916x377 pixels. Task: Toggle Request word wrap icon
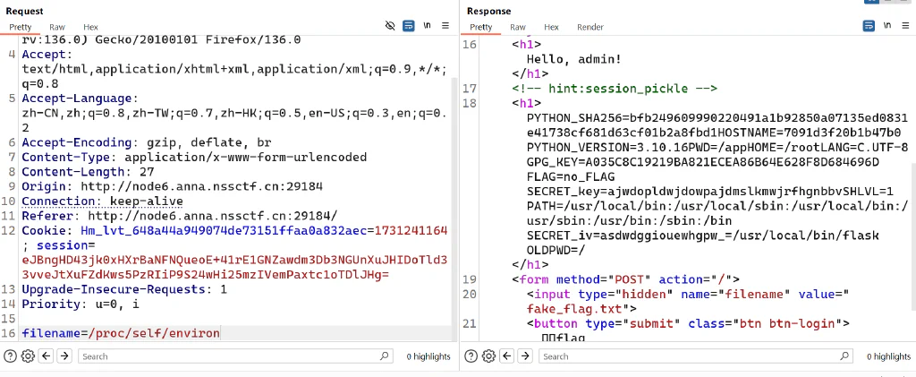click(x=409, y=26)
